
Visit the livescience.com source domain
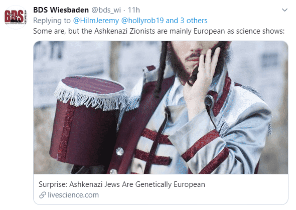pyautogui.click(x=73, y=195)
